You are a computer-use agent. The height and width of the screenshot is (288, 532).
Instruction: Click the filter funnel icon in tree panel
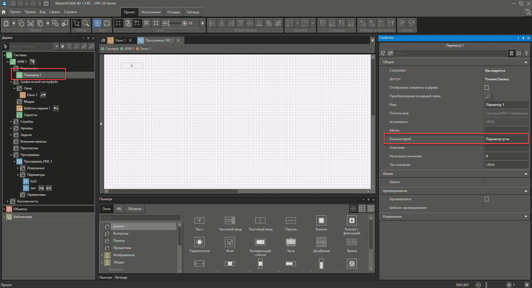click(69, 47)
